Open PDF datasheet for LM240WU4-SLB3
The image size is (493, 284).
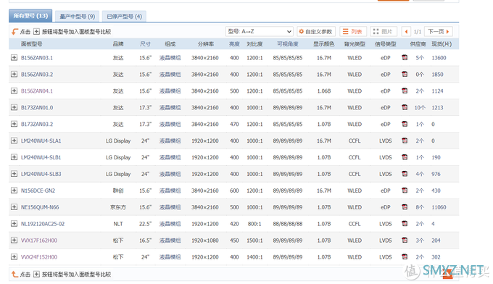[405, 174]
